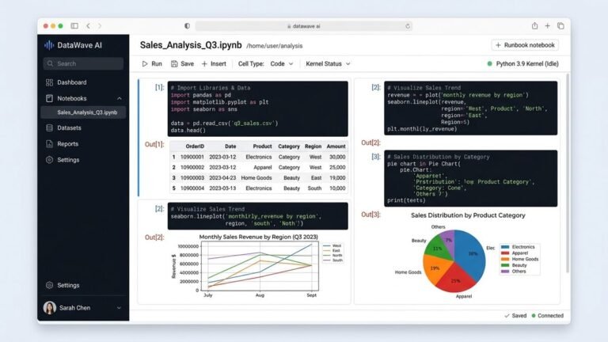Click the datawave.ai address bar
The image size is (608, 342).
(x=304, y=26)
